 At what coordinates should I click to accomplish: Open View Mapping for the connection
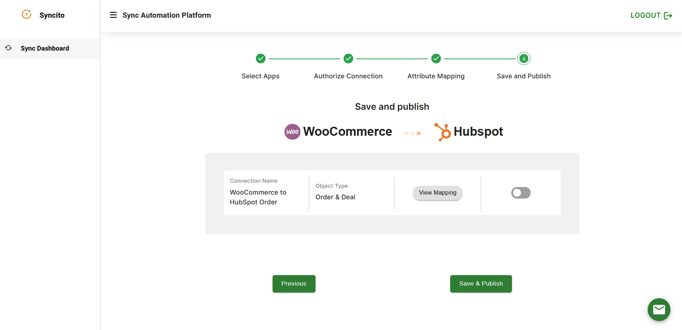tap(437, 192)
